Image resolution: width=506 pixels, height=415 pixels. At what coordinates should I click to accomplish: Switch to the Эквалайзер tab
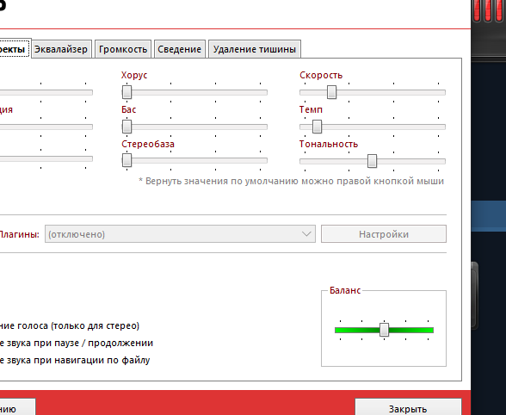click(61, 49)
